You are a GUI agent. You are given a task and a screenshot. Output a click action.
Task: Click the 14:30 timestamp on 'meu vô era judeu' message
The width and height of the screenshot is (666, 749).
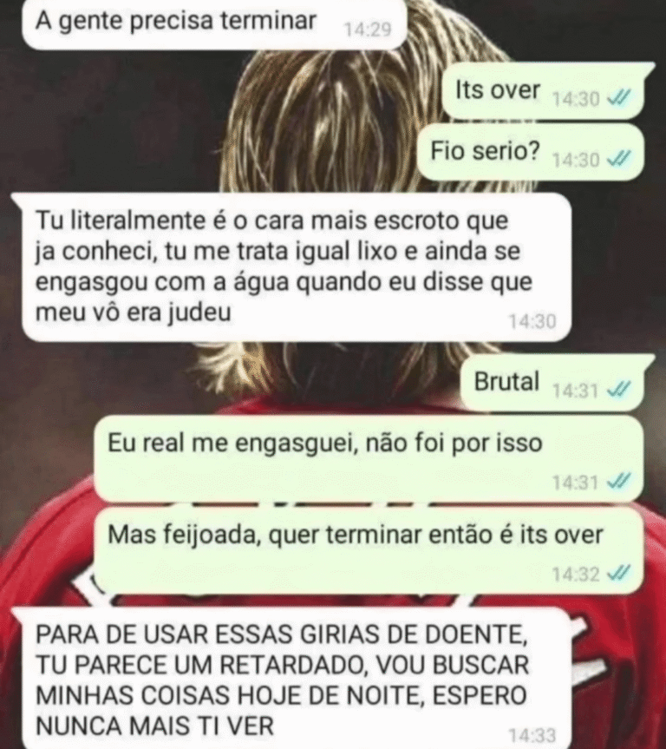tap(532, 321)
